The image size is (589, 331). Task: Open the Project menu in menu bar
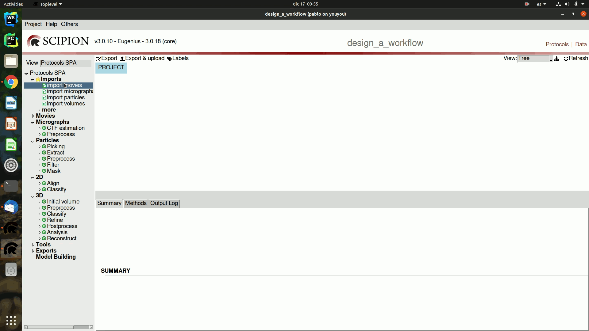[33, 24]
